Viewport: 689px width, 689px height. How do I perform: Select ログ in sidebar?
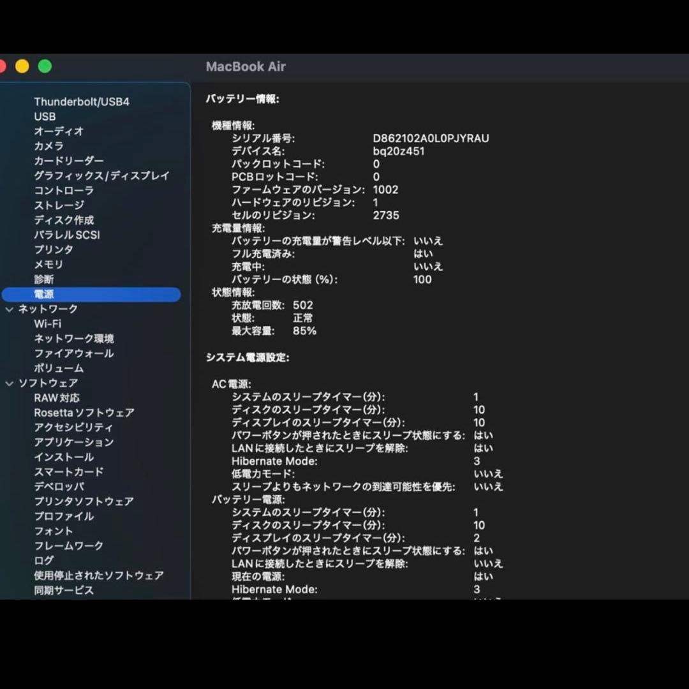point(44,561)
